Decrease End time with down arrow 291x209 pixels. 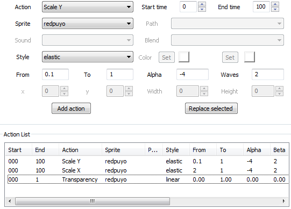[x=275, y=9]
